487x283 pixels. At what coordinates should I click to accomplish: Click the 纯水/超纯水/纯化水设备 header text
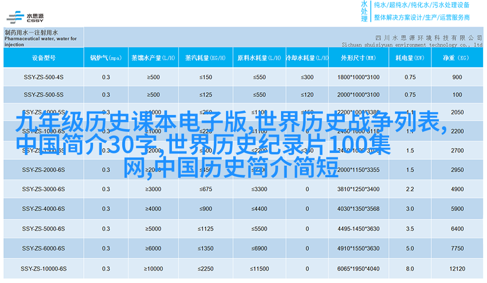[421, 5]
